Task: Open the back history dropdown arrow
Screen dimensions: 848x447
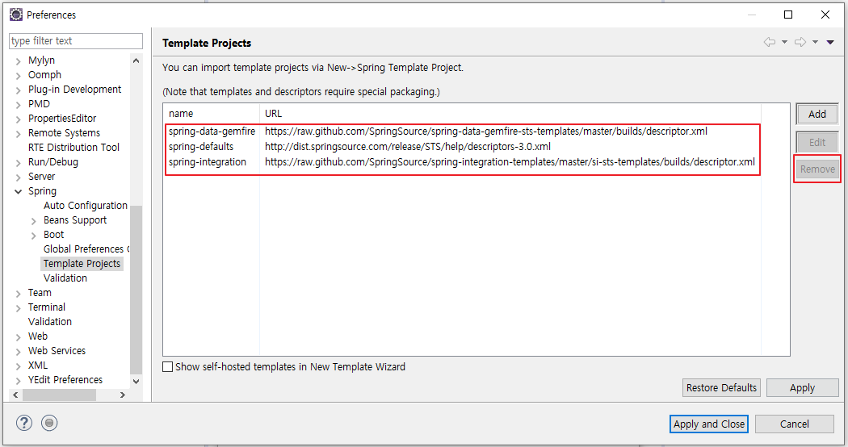Action: [x=784, y=42]
